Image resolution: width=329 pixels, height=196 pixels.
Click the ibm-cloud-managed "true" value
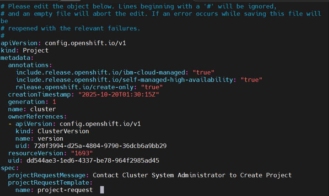tap(203, 72)
